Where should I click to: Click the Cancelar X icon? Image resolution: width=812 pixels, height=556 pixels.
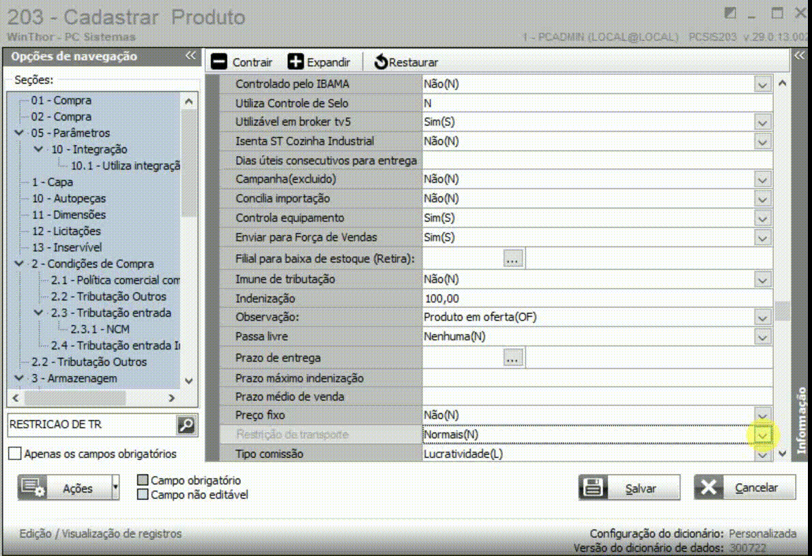(708, 488)
